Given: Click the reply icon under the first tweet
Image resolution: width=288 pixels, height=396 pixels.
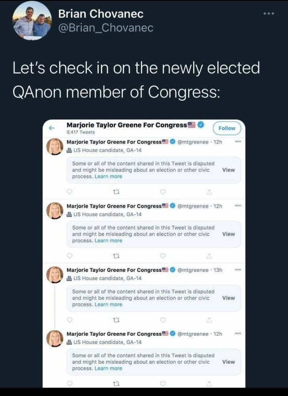Looking at the screenshot, I should click(70, 192).
